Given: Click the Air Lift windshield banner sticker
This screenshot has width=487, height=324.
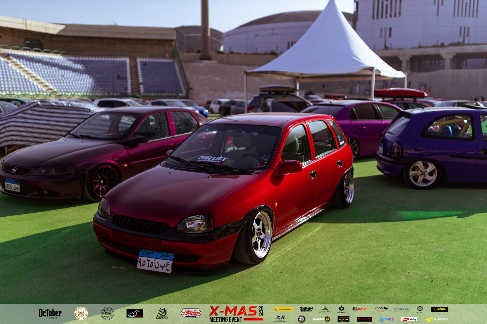Looking at the screenshot, I should tap(213, 159).
